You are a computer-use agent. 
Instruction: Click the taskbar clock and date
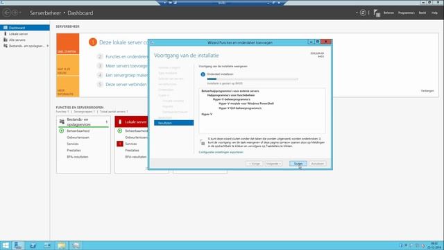click(x=434, y=245)
